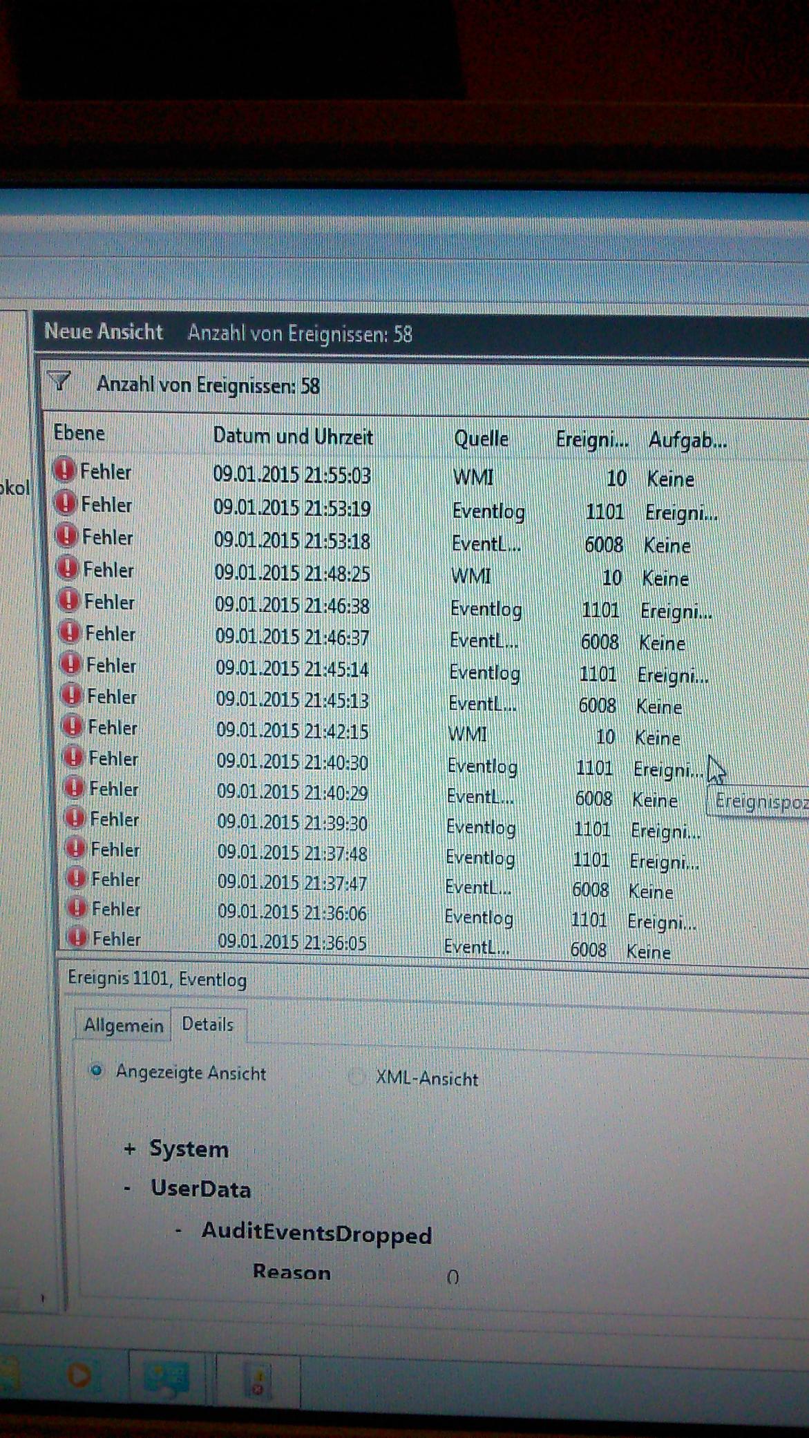Click event ID 6008 in the 21:46:37 row

[600, 642]
